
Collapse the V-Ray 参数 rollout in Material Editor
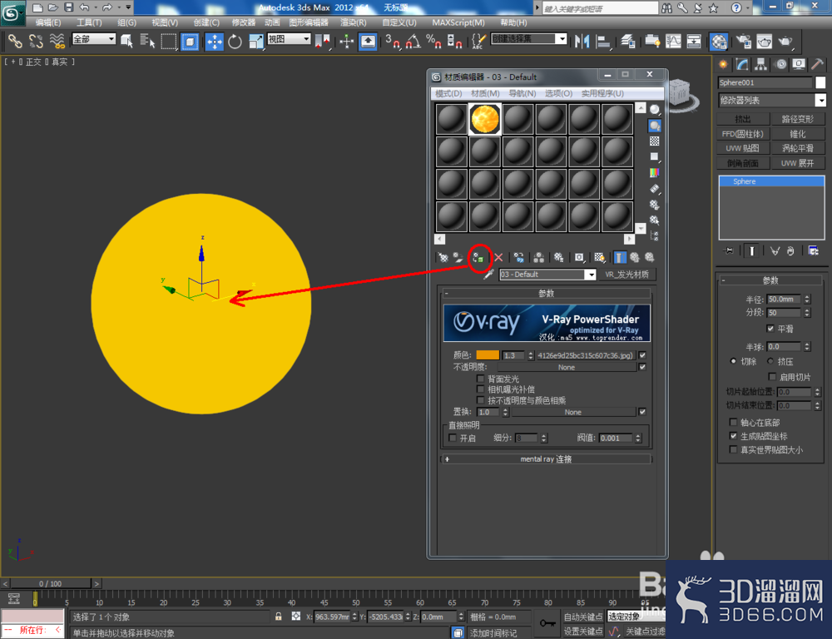(x=546, y=294)
